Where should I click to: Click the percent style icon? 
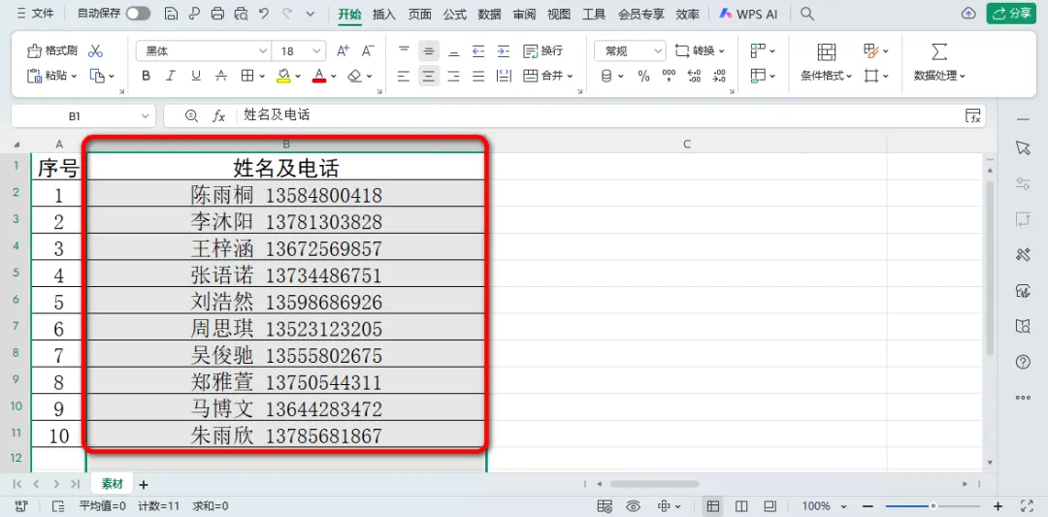pos(643,77)
